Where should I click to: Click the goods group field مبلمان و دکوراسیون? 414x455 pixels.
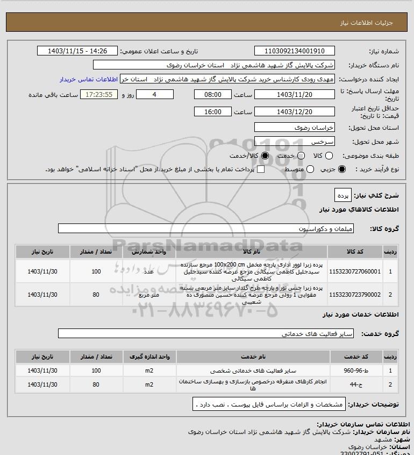206,229
